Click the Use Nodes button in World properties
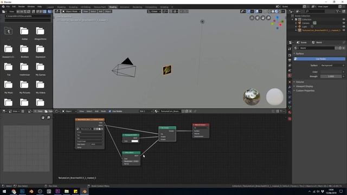Viewport: 347px width, 195px height. (319, 59)
